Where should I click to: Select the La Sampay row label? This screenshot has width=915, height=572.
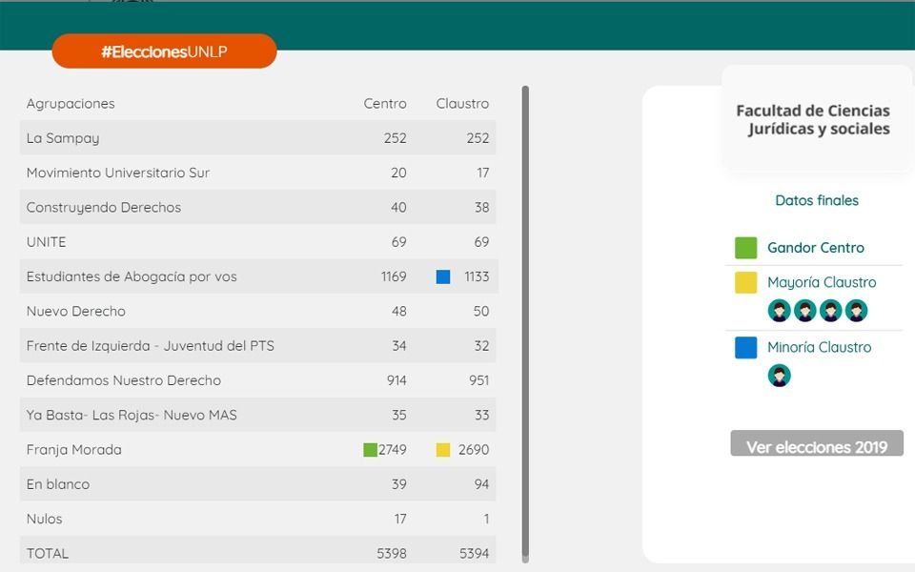63,138
